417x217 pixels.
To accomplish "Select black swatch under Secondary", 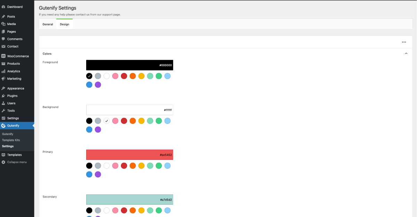I will [x=89, y=210].
